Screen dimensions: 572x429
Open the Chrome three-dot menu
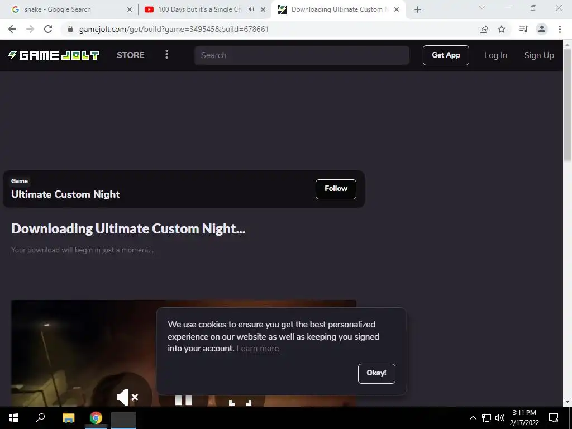click(560, 29)
